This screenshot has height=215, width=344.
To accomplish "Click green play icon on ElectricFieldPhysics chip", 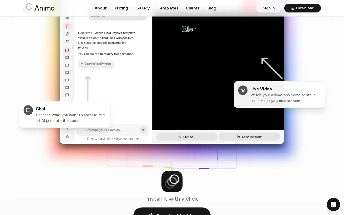I will pyautogui.click(x=82, y=64).
